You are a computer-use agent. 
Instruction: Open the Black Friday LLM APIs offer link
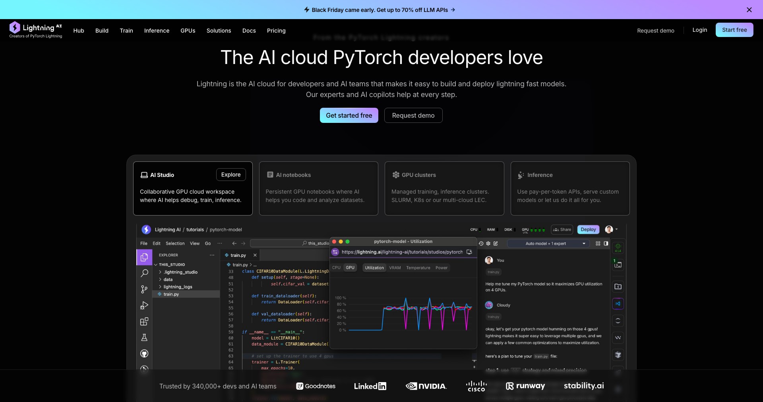[x=380, y=10]
